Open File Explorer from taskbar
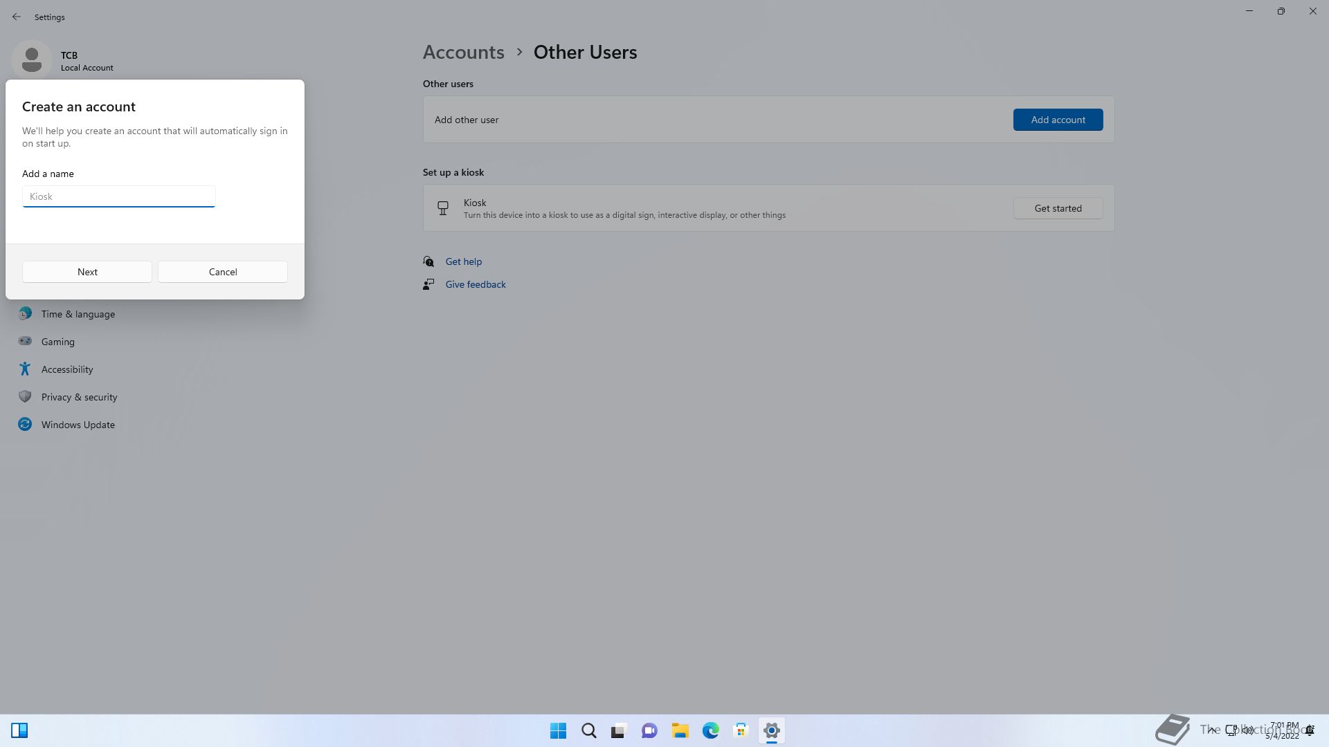The image size is (1329, 747). tap(680, 730)
